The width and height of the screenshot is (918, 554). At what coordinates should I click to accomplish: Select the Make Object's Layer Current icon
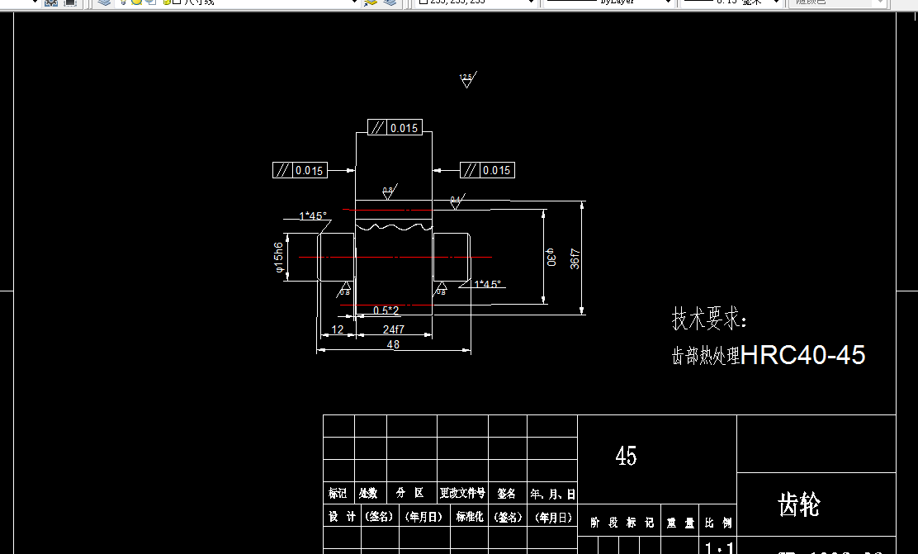click(370, 4)
